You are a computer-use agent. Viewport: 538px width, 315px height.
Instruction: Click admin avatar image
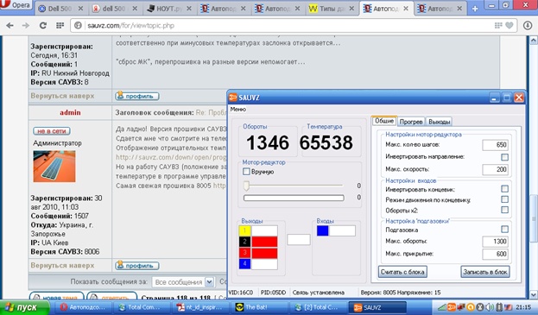click(54, 167)
